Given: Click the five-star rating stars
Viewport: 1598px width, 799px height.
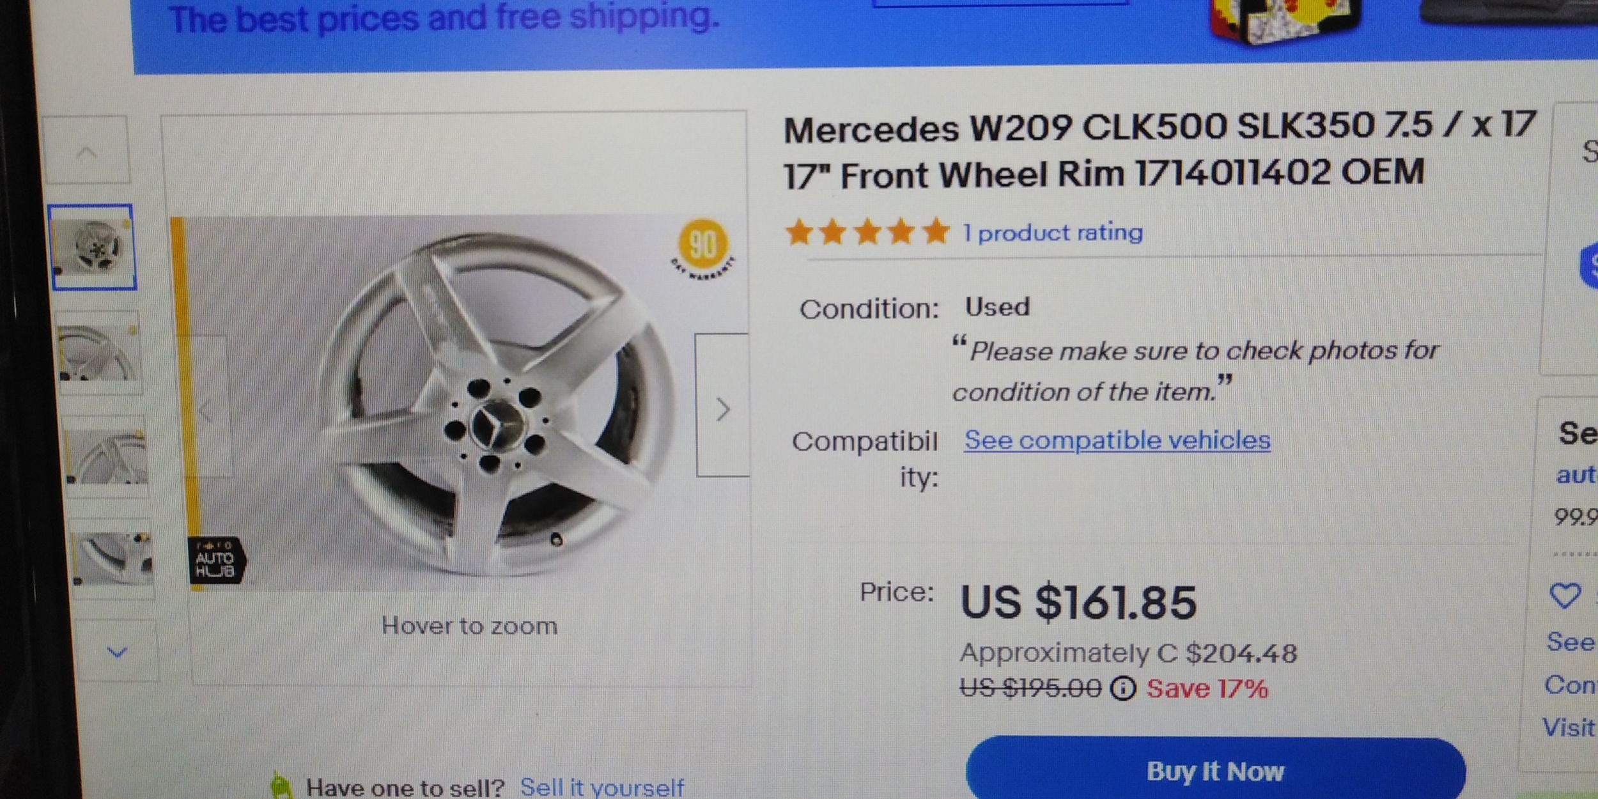Looking at the screenshot, I should [868, 231].
